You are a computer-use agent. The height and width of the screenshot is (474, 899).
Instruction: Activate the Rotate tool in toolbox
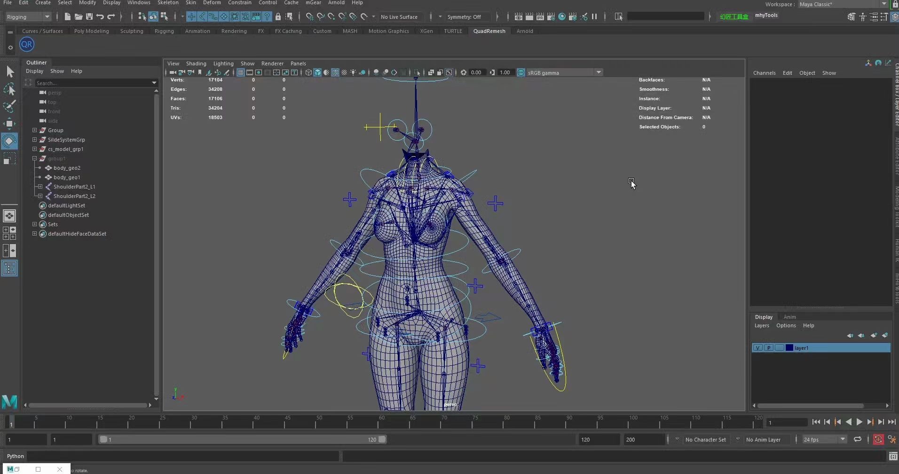click(9, 141)
